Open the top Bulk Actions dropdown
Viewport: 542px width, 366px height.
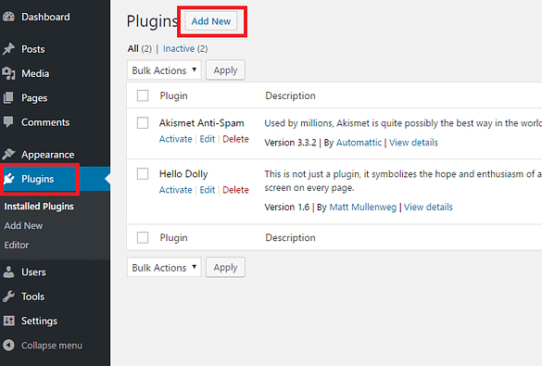(164, 70)
